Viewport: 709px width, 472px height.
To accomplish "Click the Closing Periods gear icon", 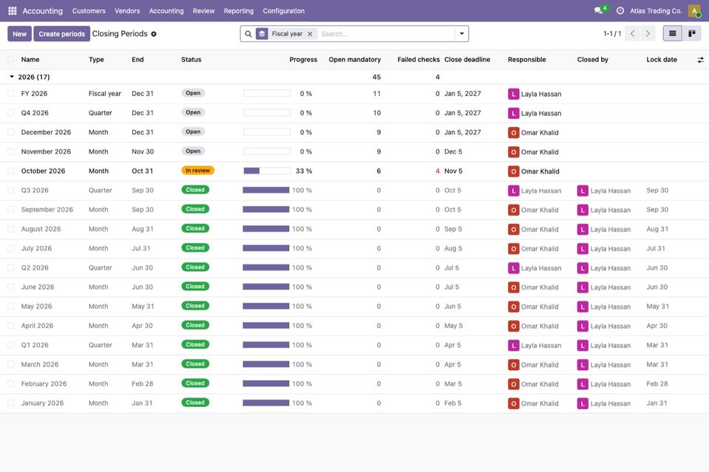I will [154, 34].
